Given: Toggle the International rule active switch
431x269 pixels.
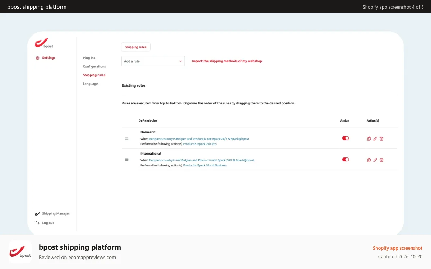Looking at the screenshot, I should pyautogui.click(x=346, y=160).
